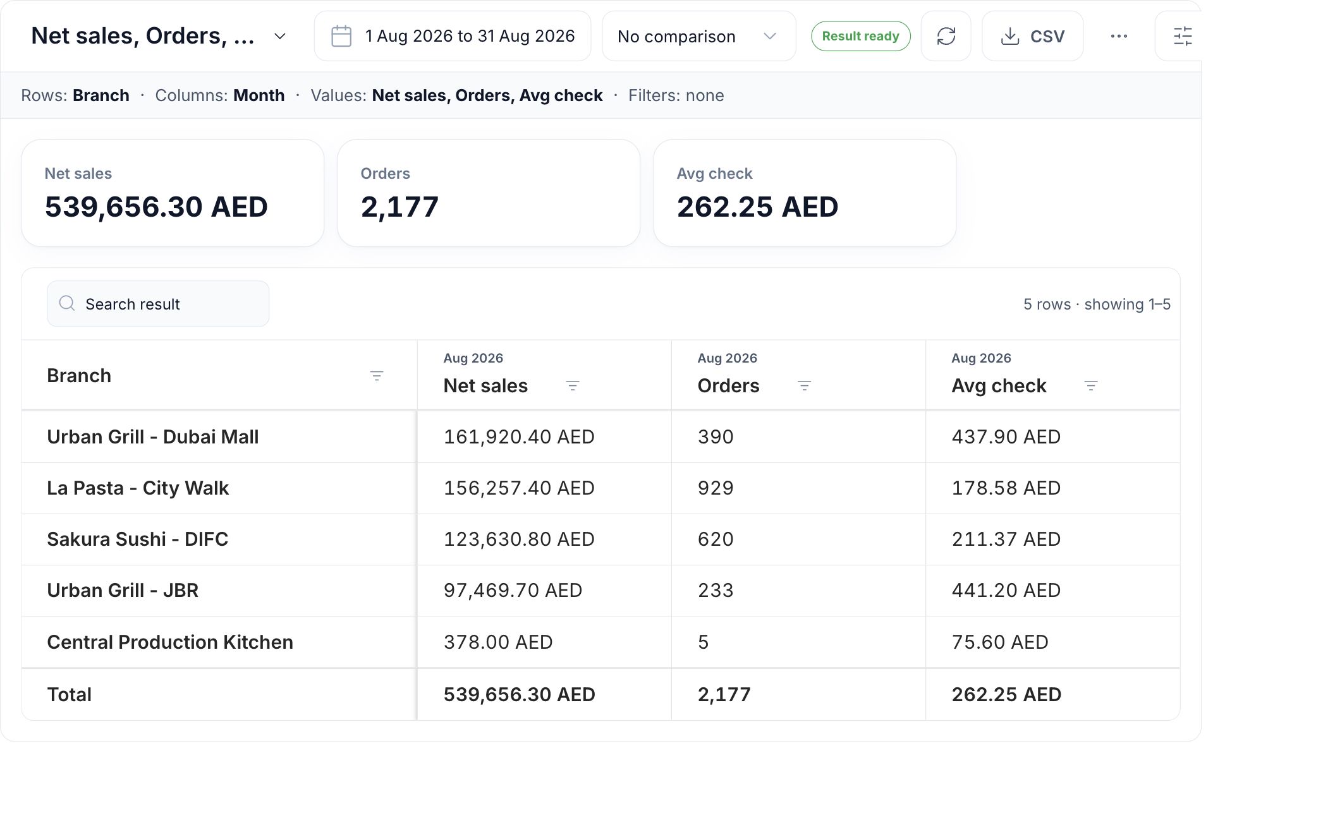Open the Branch column filter icon
The height and width of the screenshot is (825, 1335).
[377, 376]
